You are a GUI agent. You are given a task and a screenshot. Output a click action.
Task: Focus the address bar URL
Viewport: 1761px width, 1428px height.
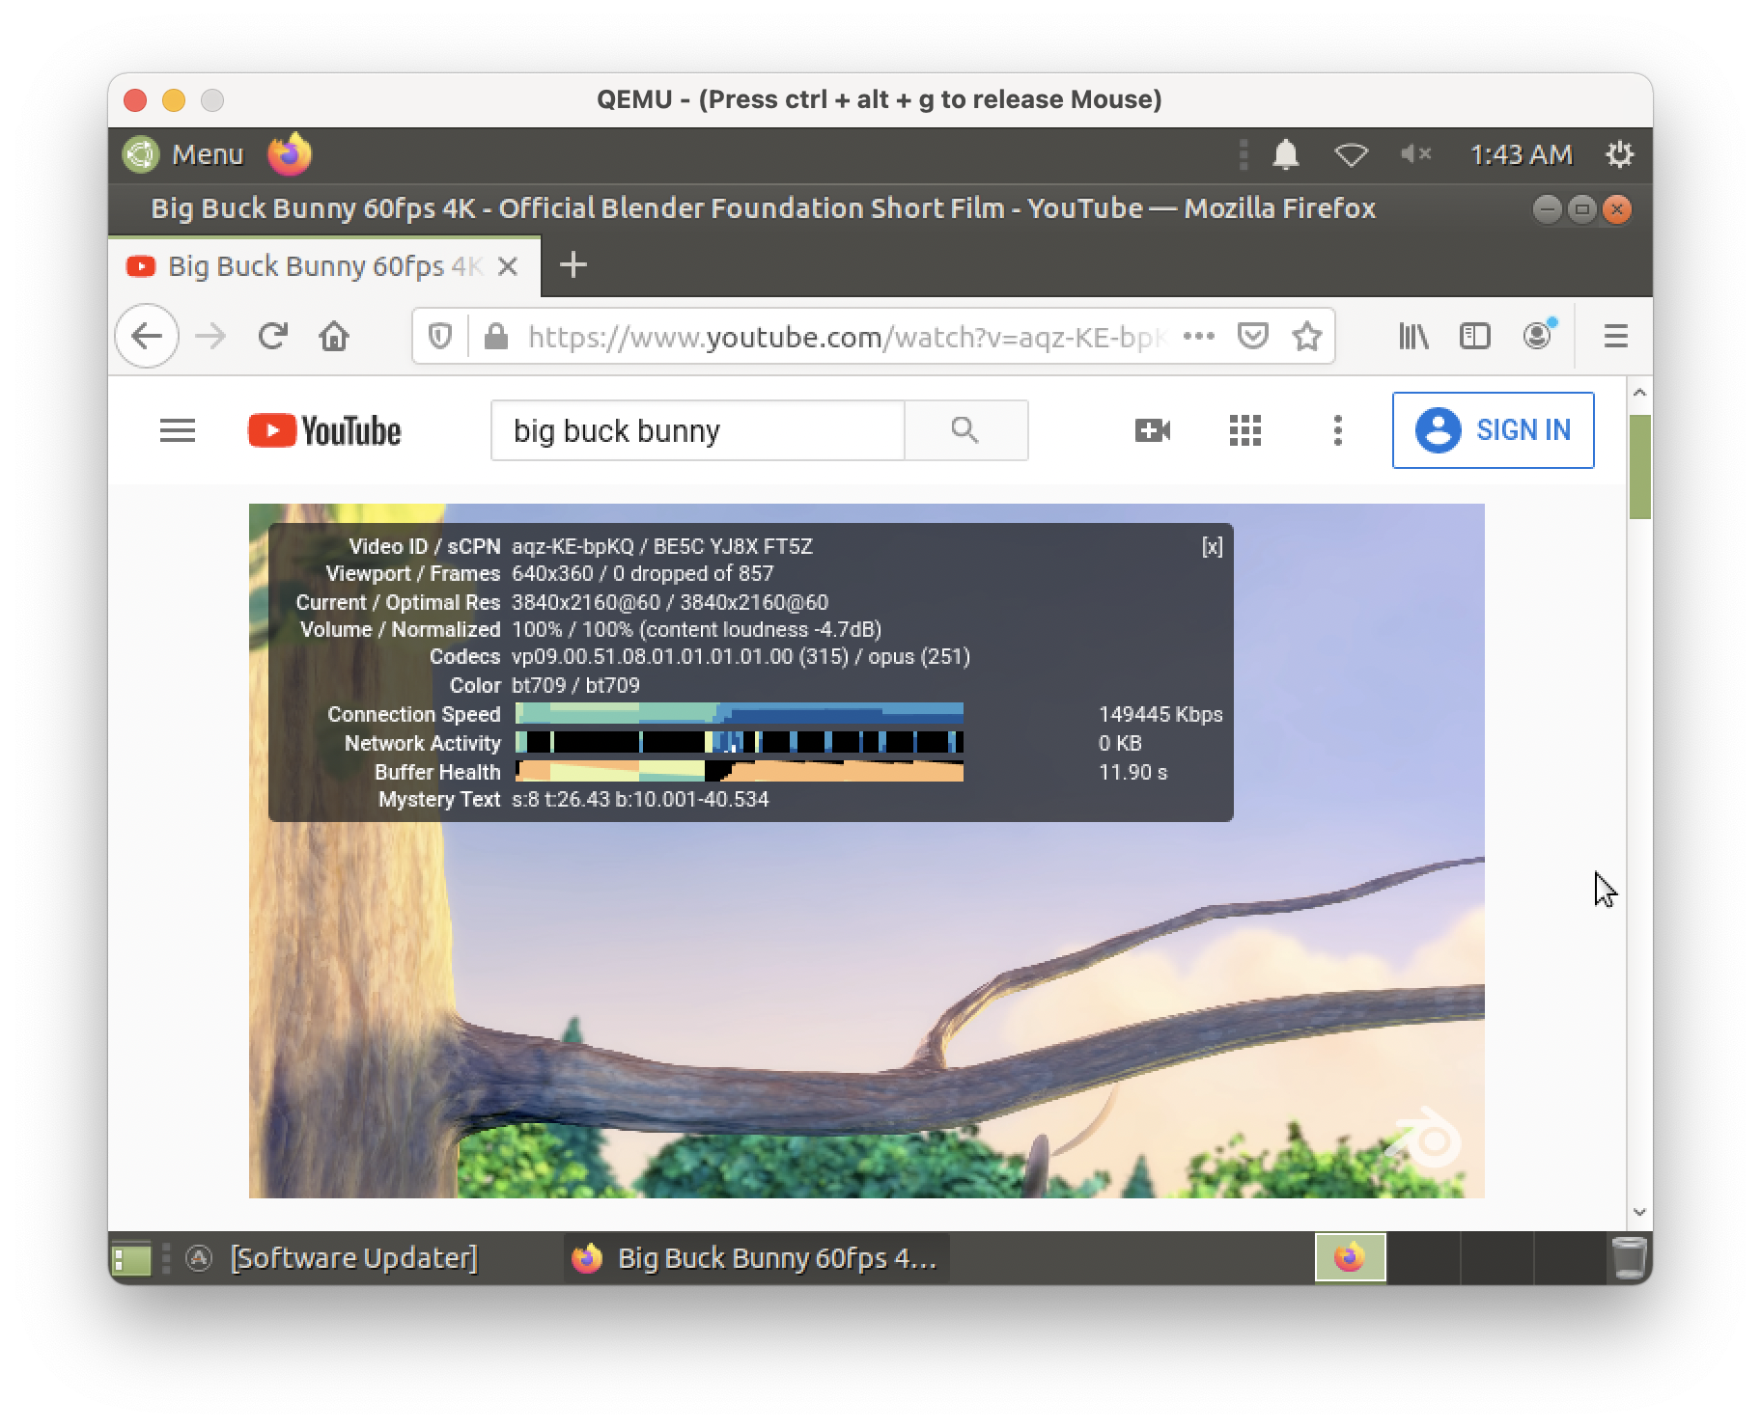[x=848, y=337]
